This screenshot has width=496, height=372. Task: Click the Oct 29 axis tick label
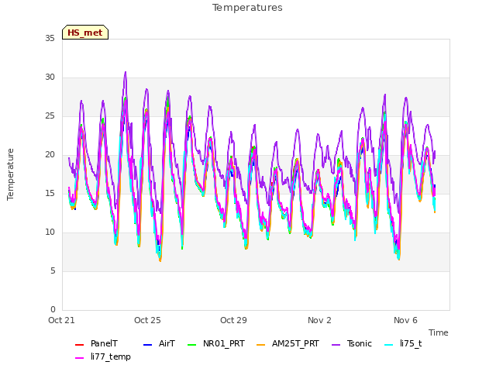point(233,320)
